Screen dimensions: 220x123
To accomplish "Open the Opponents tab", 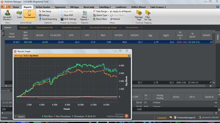I will tap(60, 7).
